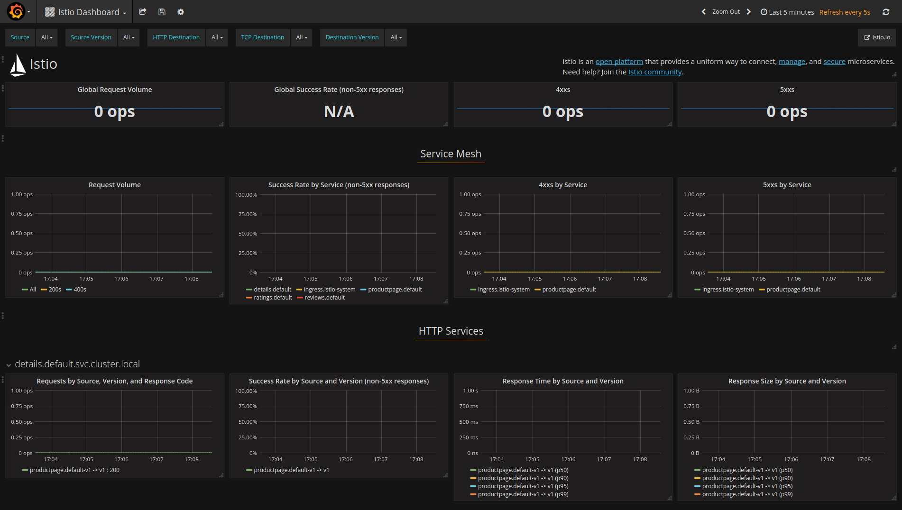Open the Destination Version All dropdown

396,37
